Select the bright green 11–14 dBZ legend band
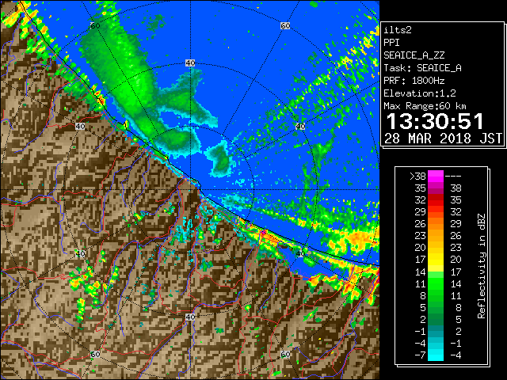507x380 pixels. pos(436,283)
